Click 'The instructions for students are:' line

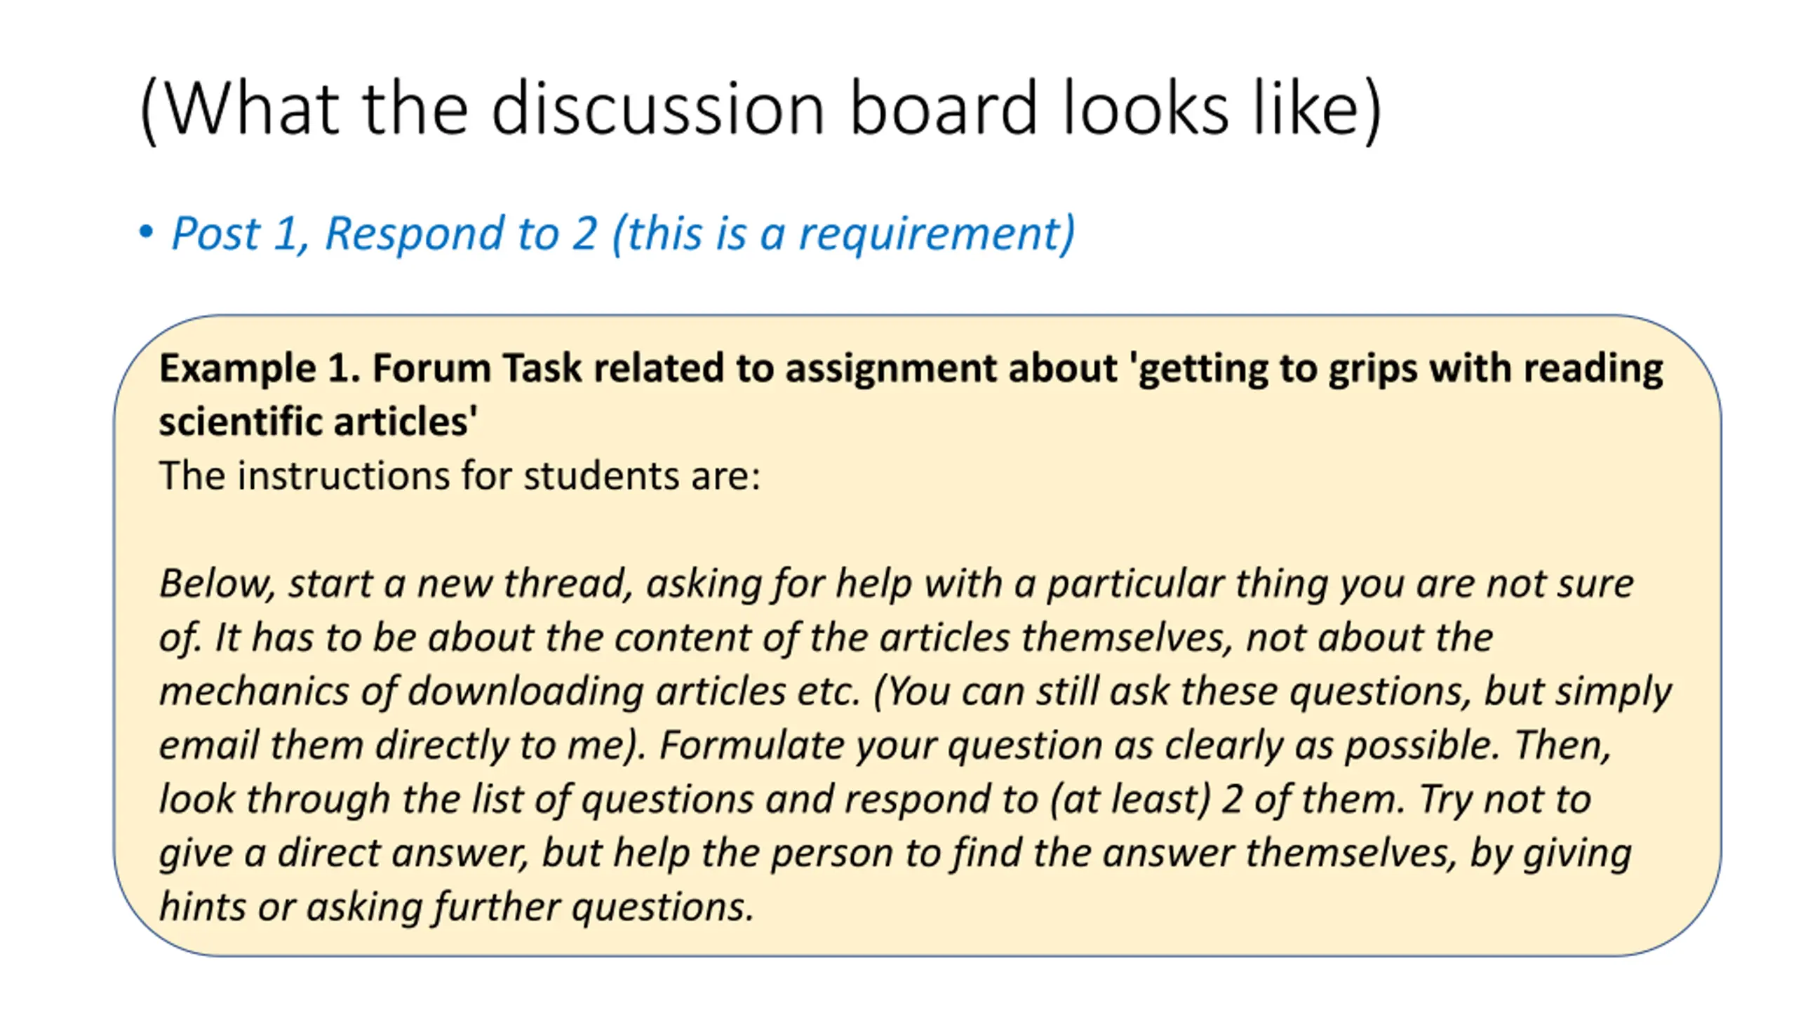pyautogui.click(x=460, y=476)
